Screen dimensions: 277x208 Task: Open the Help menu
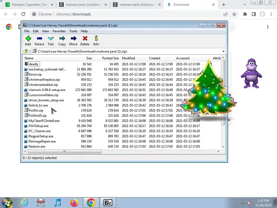pos(84,31)
